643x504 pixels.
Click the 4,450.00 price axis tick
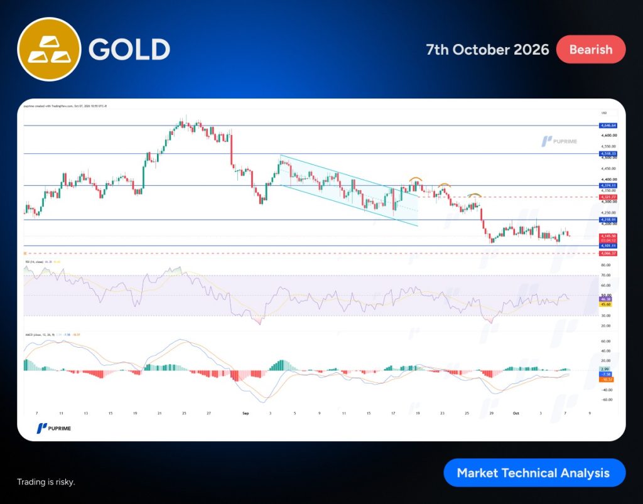(608, 168)
